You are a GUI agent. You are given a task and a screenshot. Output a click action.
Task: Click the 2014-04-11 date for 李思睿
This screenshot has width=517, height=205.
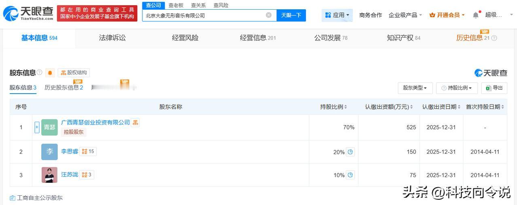485,152
